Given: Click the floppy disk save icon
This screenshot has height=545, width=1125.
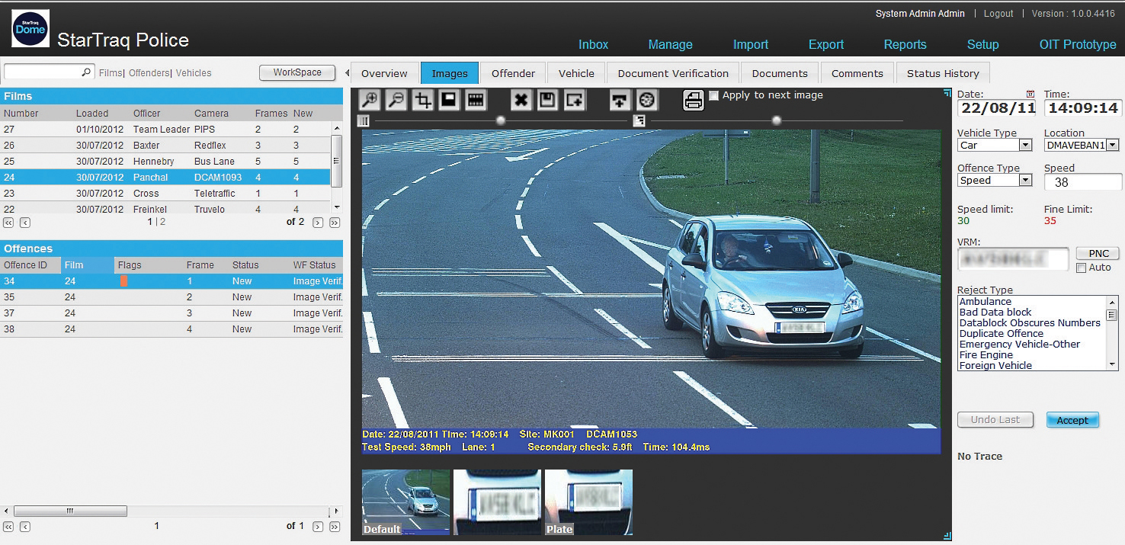Looking at the screenshot, I should 547,100.
